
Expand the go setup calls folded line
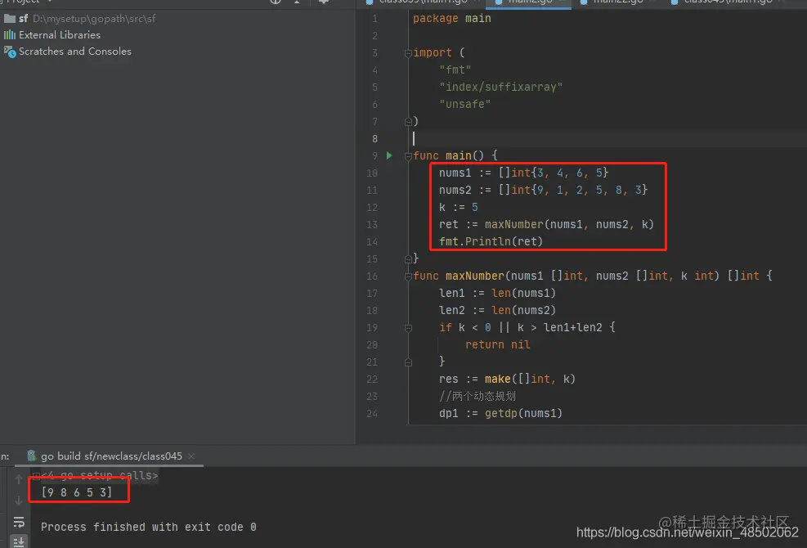tap(36, 475)
